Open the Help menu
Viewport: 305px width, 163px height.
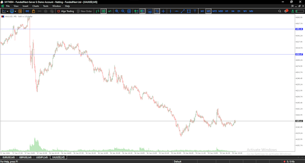point(67,6)
